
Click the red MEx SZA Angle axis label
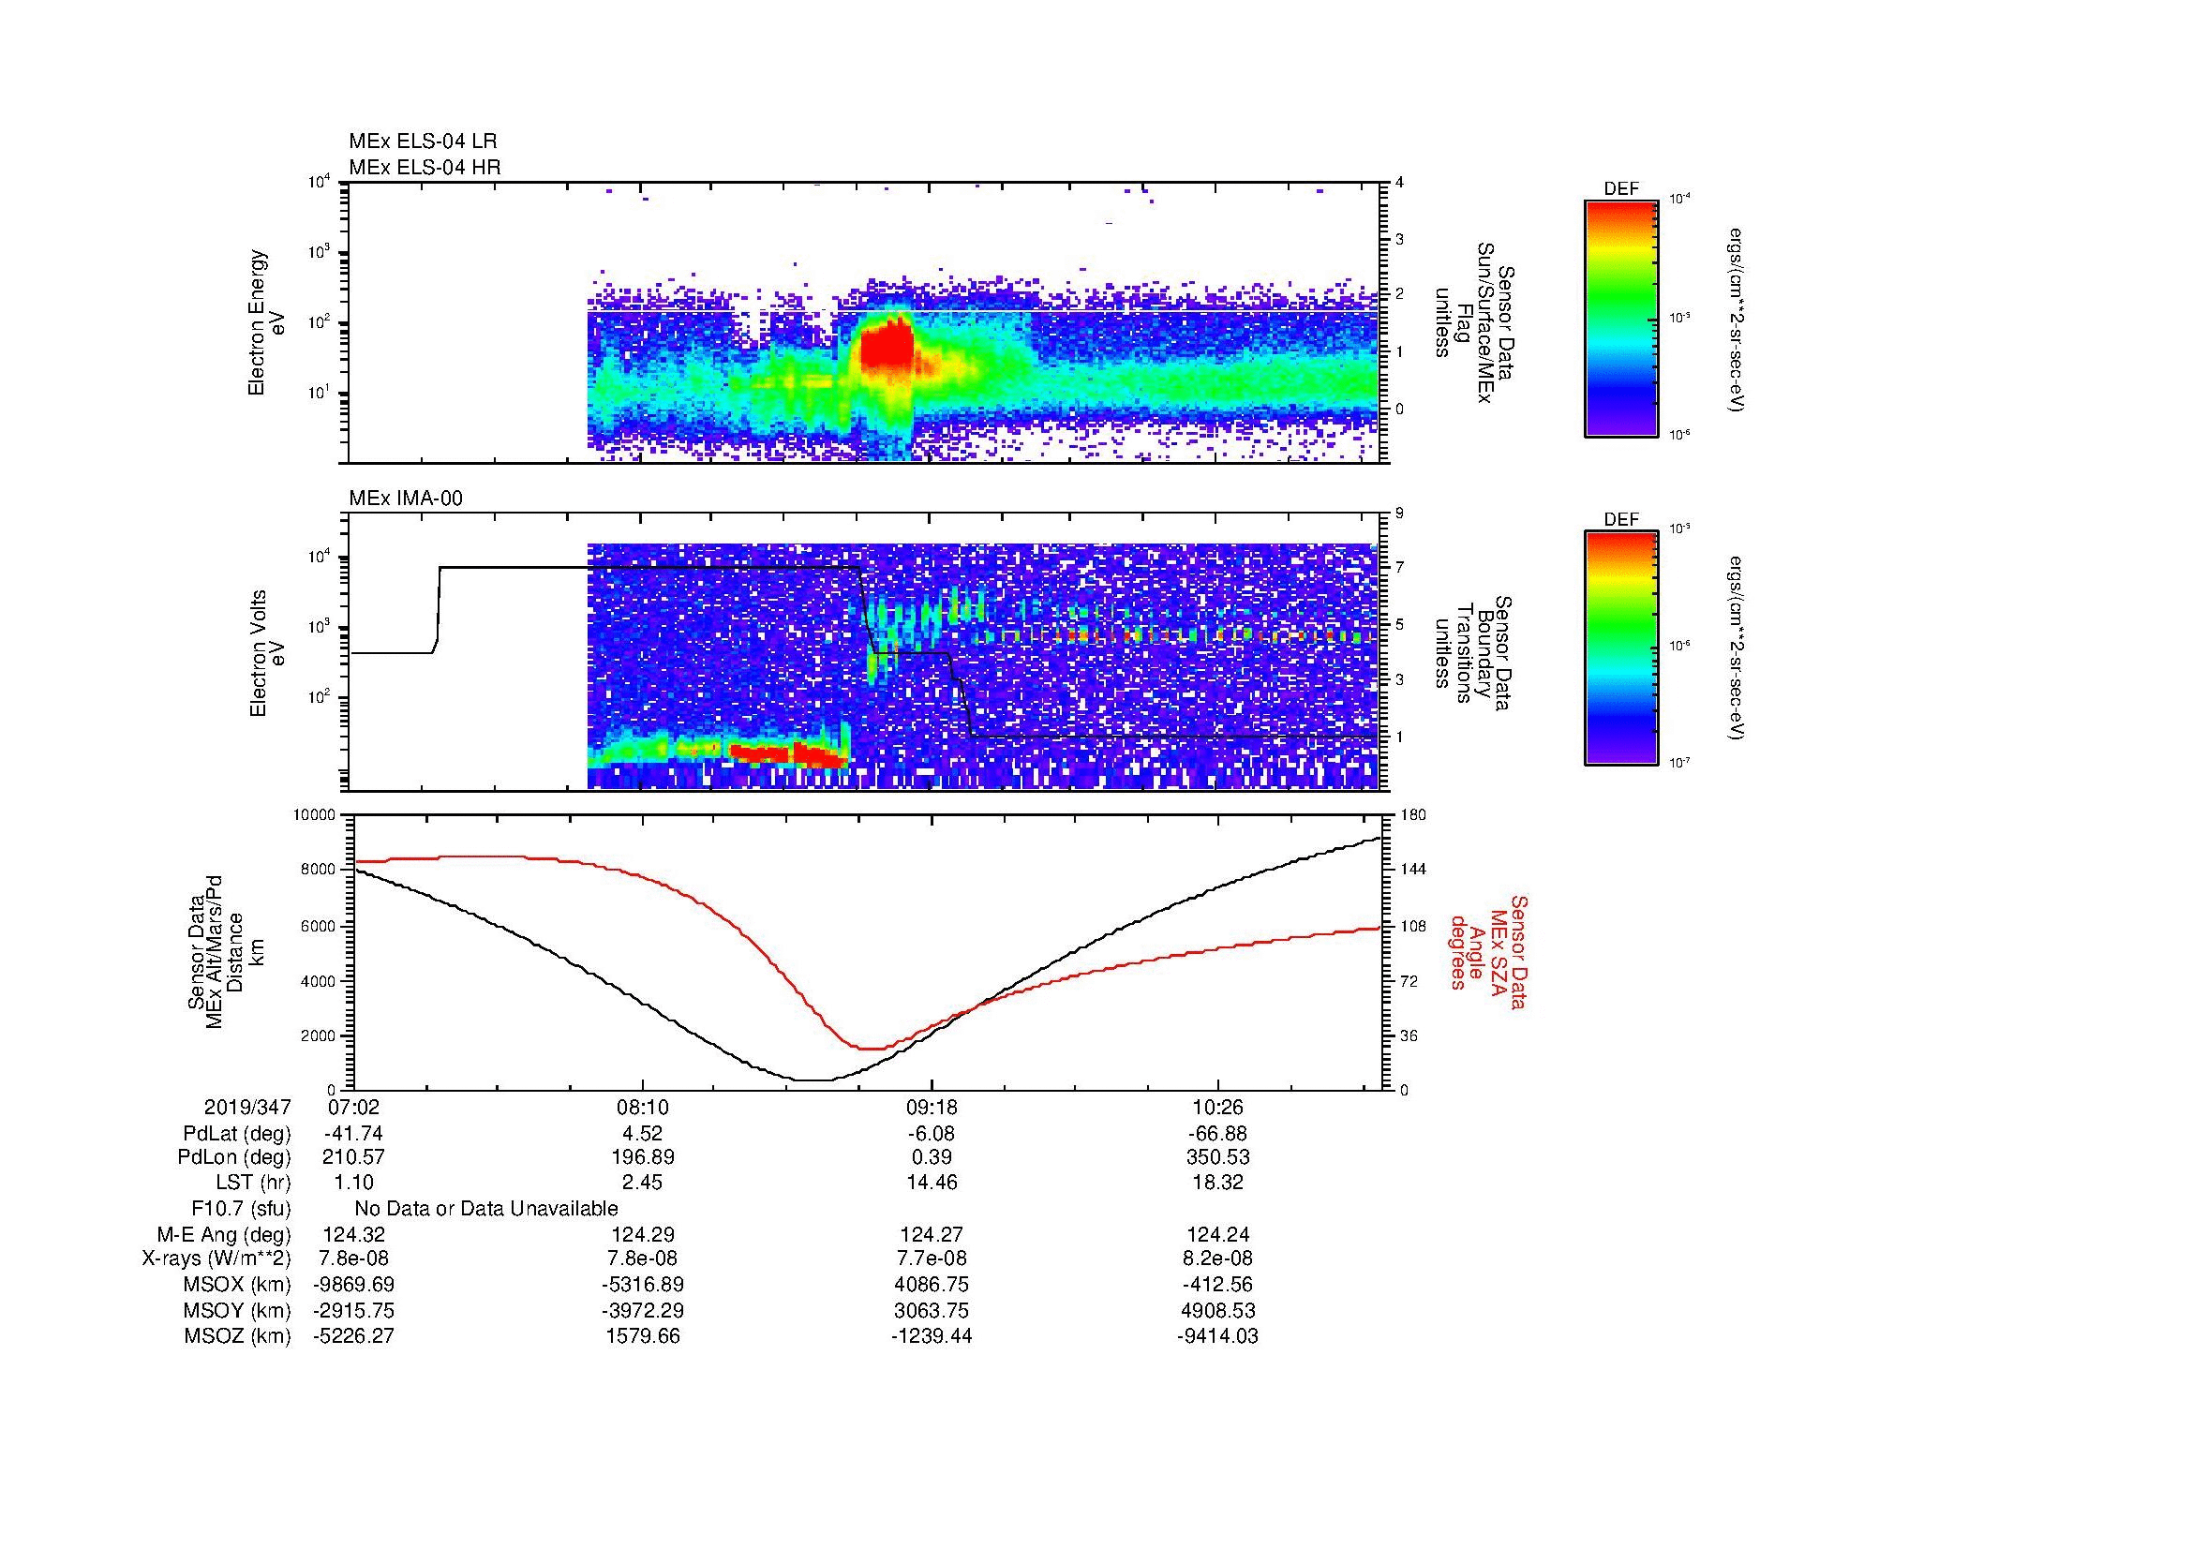click(1487, 951)
